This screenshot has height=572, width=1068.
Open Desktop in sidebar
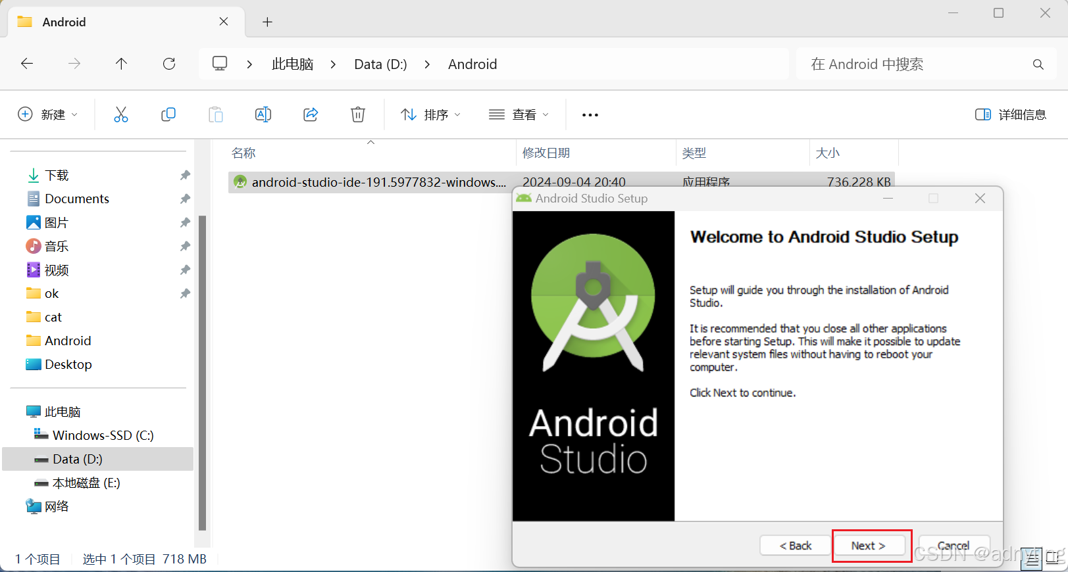coord(68,365)
